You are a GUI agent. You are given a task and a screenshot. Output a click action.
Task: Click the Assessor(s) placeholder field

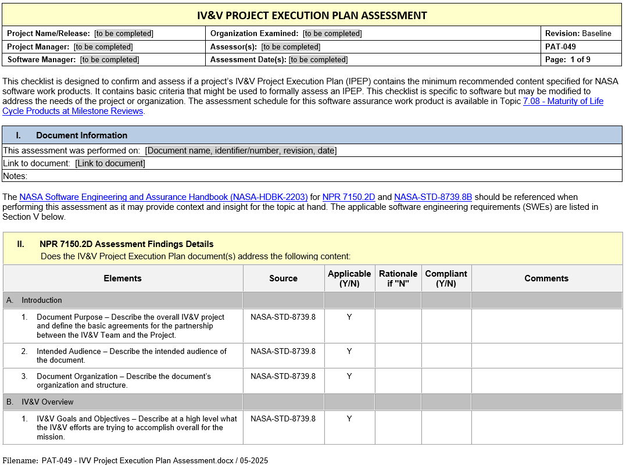pyautogui.click(x=290, y=46)
